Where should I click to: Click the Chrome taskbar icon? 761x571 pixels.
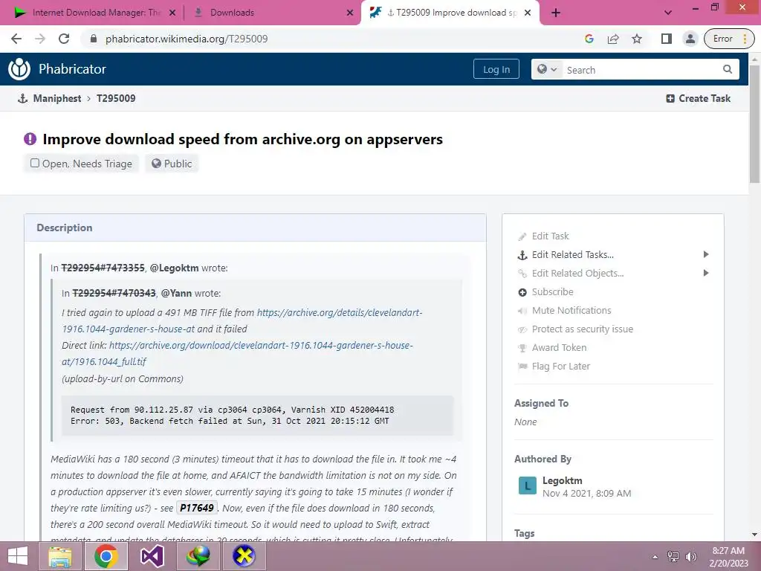106,556
